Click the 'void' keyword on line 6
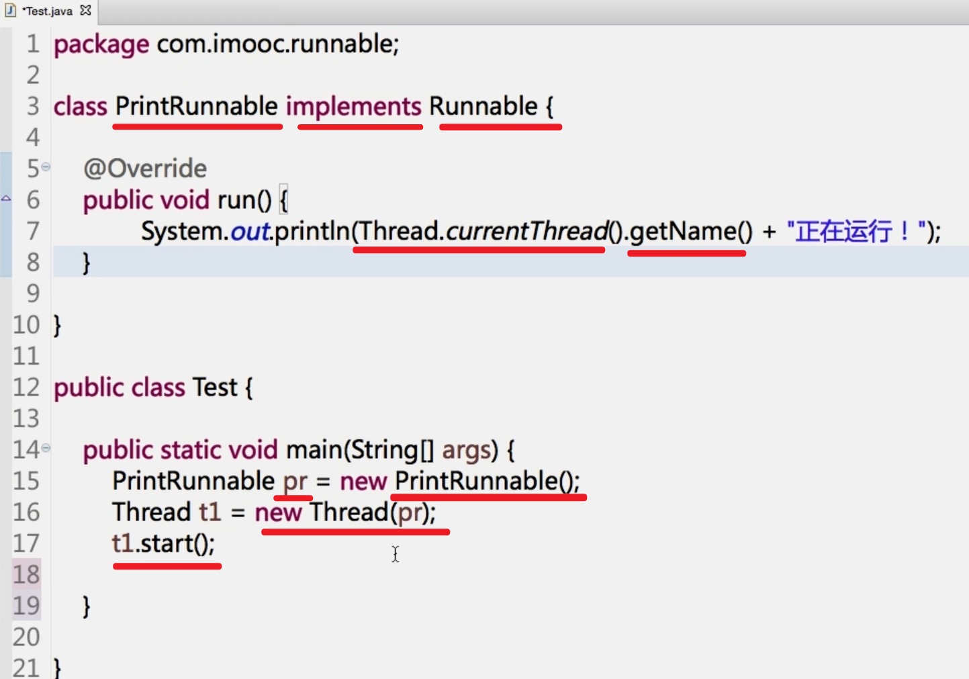Viewport: 969px width, 679px height. [x=184, y=200]
